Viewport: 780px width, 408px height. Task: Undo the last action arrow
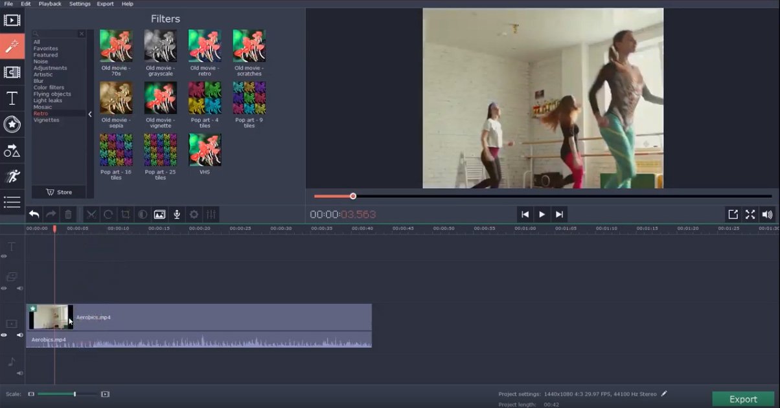pyautogui.click(x=34, y=215)
